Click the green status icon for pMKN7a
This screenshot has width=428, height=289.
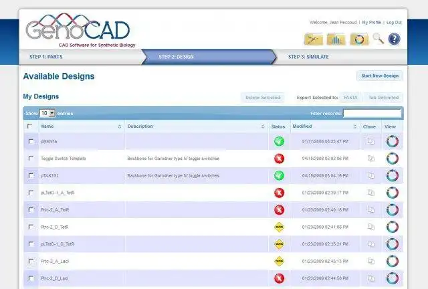pos(279,141)
